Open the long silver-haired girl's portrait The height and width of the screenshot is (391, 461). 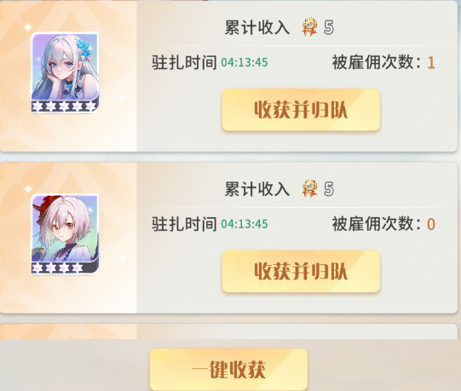(x=65, y=67)
